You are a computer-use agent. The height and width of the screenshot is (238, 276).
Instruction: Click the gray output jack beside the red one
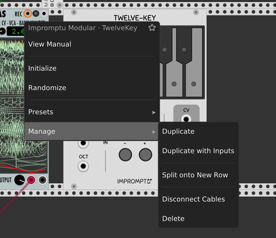tap(42, 180)
